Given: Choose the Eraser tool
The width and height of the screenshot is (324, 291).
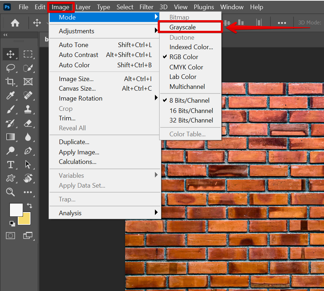Looking at the screenshot, I should [x=28, y=123].
